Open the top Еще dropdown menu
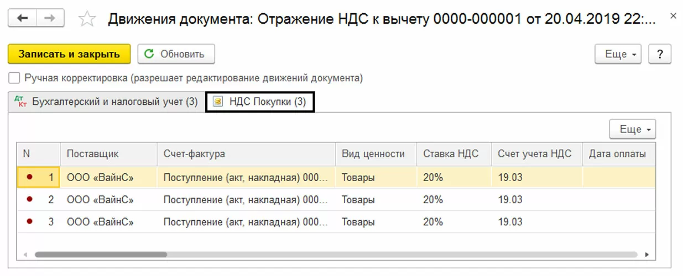 pos(618,54)
